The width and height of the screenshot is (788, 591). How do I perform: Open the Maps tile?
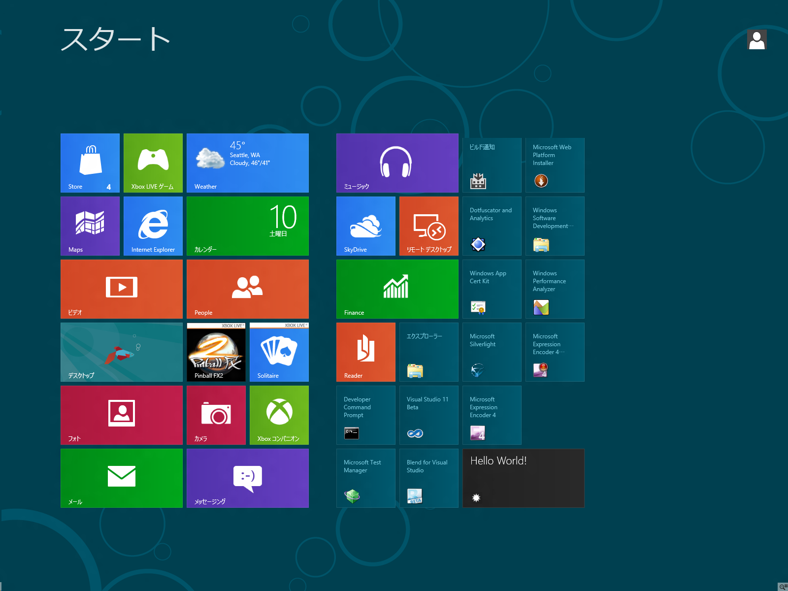(x=90, y=226)
